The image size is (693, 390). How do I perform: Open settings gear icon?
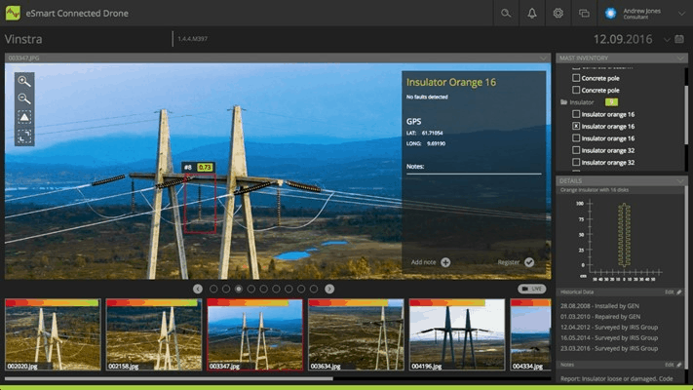pyautogui.click(x=558, y=14)
